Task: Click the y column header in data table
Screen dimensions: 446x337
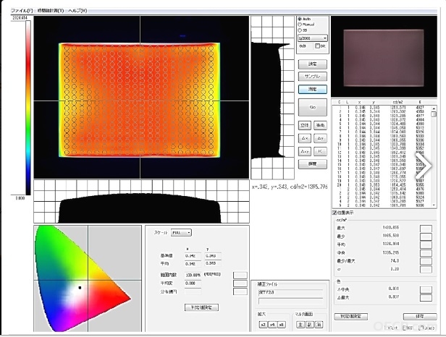Action: [374, 102]
